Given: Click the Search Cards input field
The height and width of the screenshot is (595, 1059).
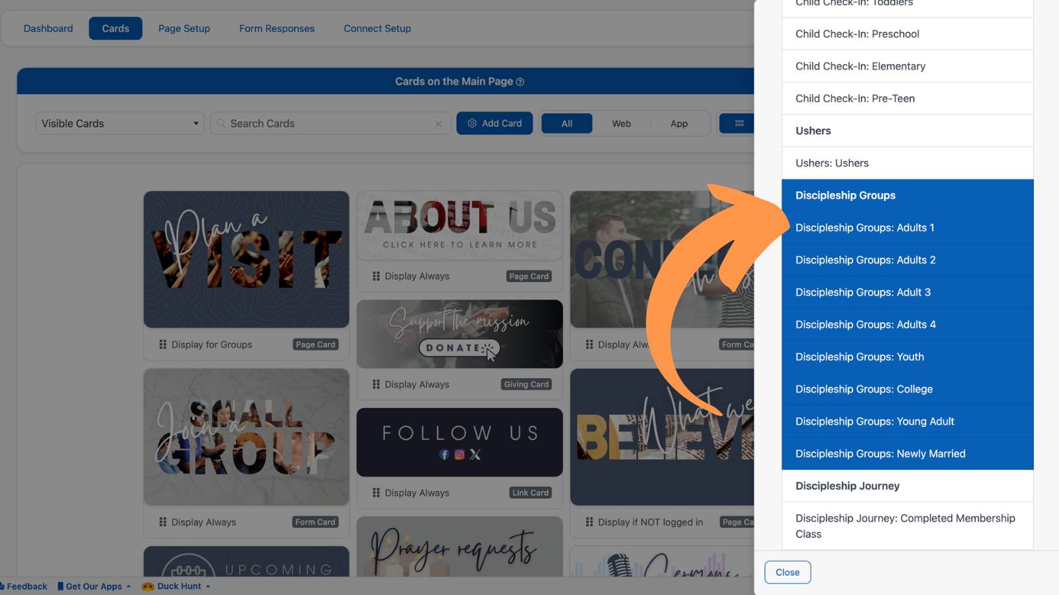Looking at the screenshot, I should click(x=330, y=124).
